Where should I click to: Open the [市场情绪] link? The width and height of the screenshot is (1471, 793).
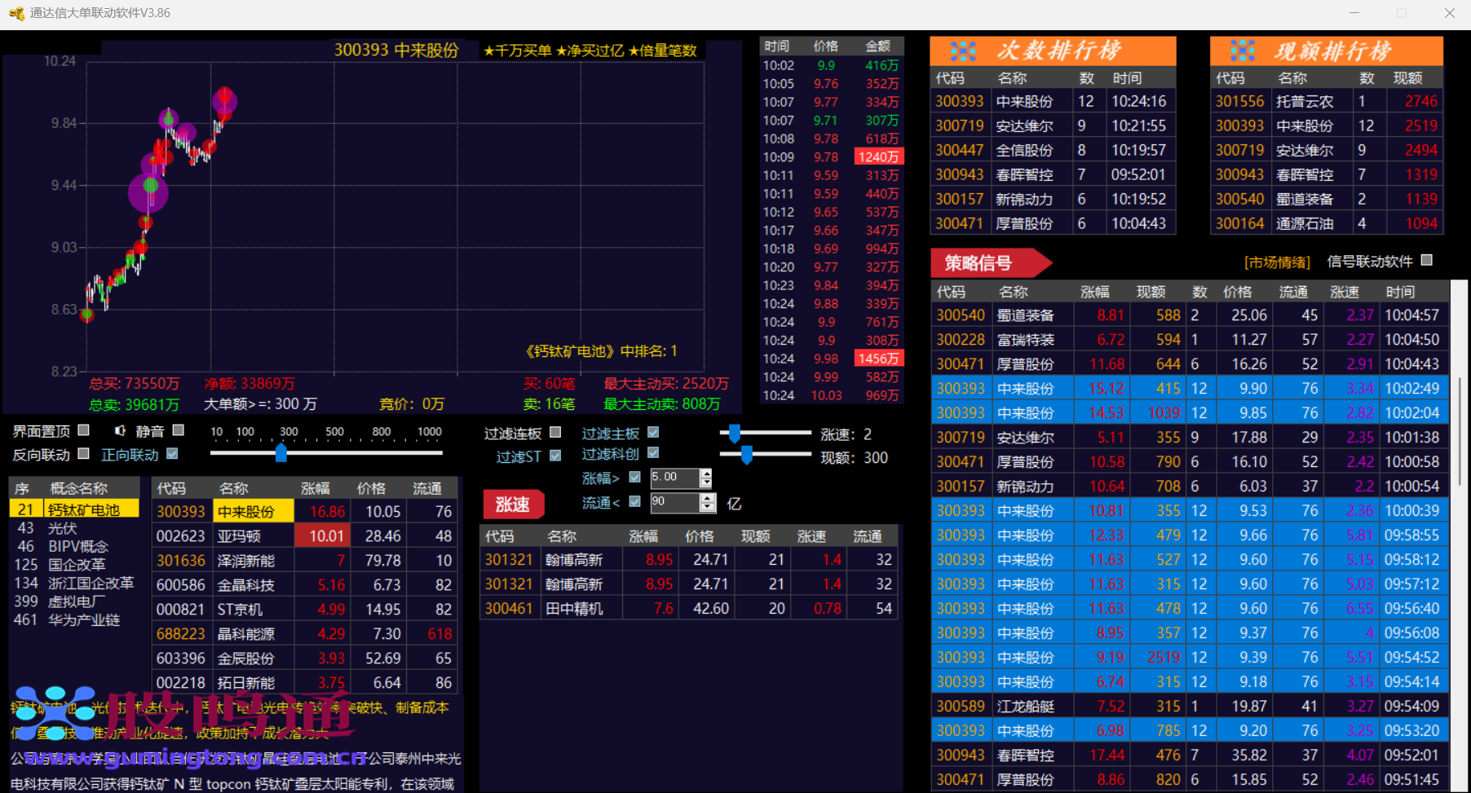point(1277,262)
